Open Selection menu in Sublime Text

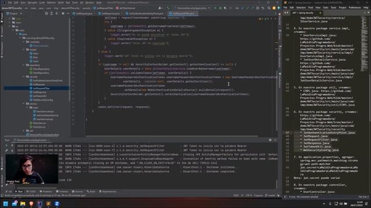[301, 8]
